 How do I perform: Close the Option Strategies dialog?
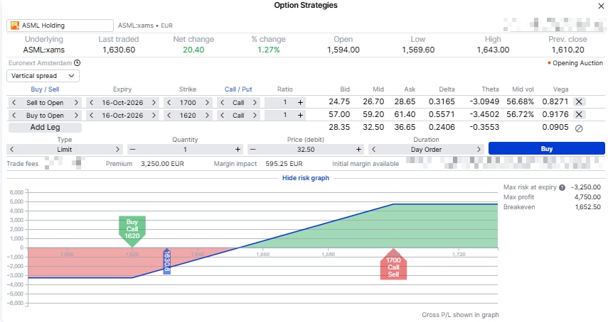[601, 6]
